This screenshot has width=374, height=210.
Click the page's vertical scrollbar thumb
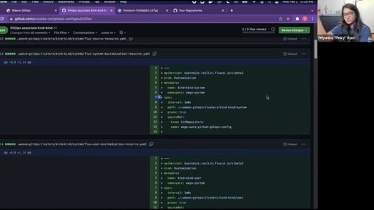pos(316,49)
